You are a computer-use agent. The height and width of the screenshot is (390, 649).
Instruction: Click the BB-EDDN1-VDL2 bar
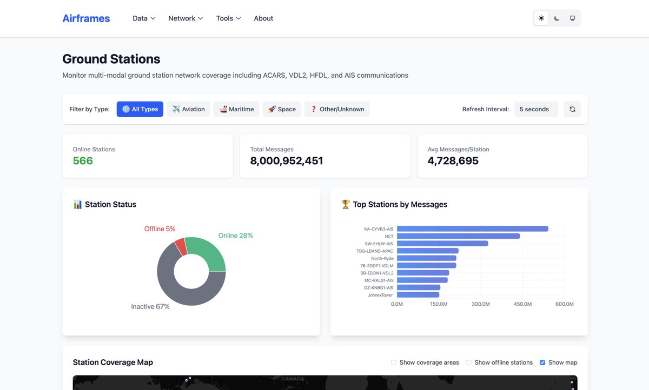click(423, 273)
